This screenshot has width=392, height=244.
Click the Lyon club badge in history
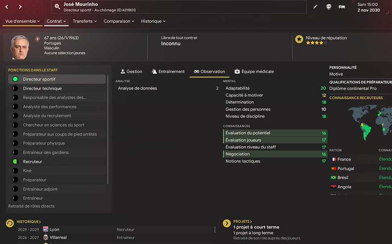45,229
